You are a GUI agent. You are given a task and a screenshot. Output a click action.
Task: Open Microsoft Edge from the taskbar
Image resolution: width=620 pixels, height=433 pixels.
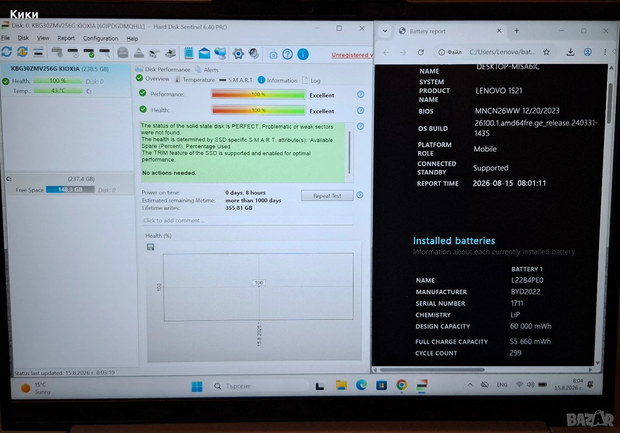click(x=361, y=385)
